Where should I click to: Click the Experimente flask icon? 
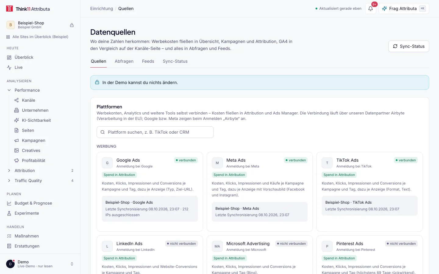(9, 213)
